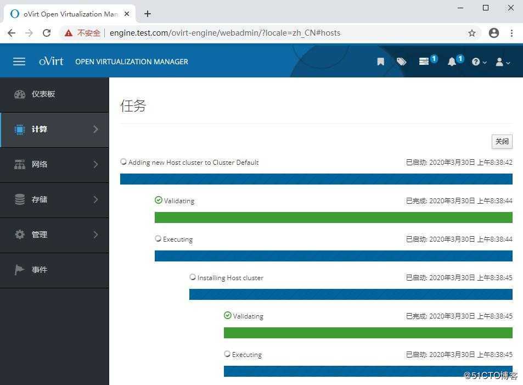Image resolution: width=523 pixels, height=385 pixels.
Task: Click the administration gear icon
Action: 20,235
